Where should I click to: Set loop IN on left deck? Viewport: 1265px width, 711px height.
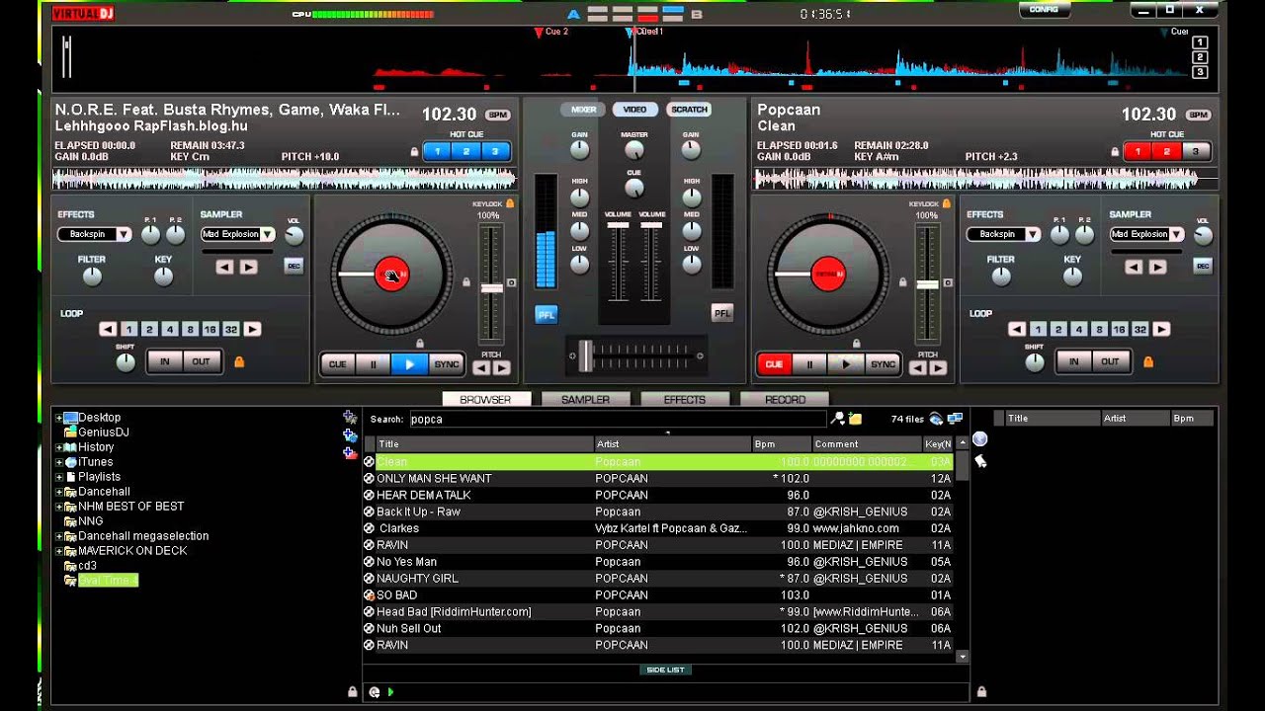coord(165,361)
